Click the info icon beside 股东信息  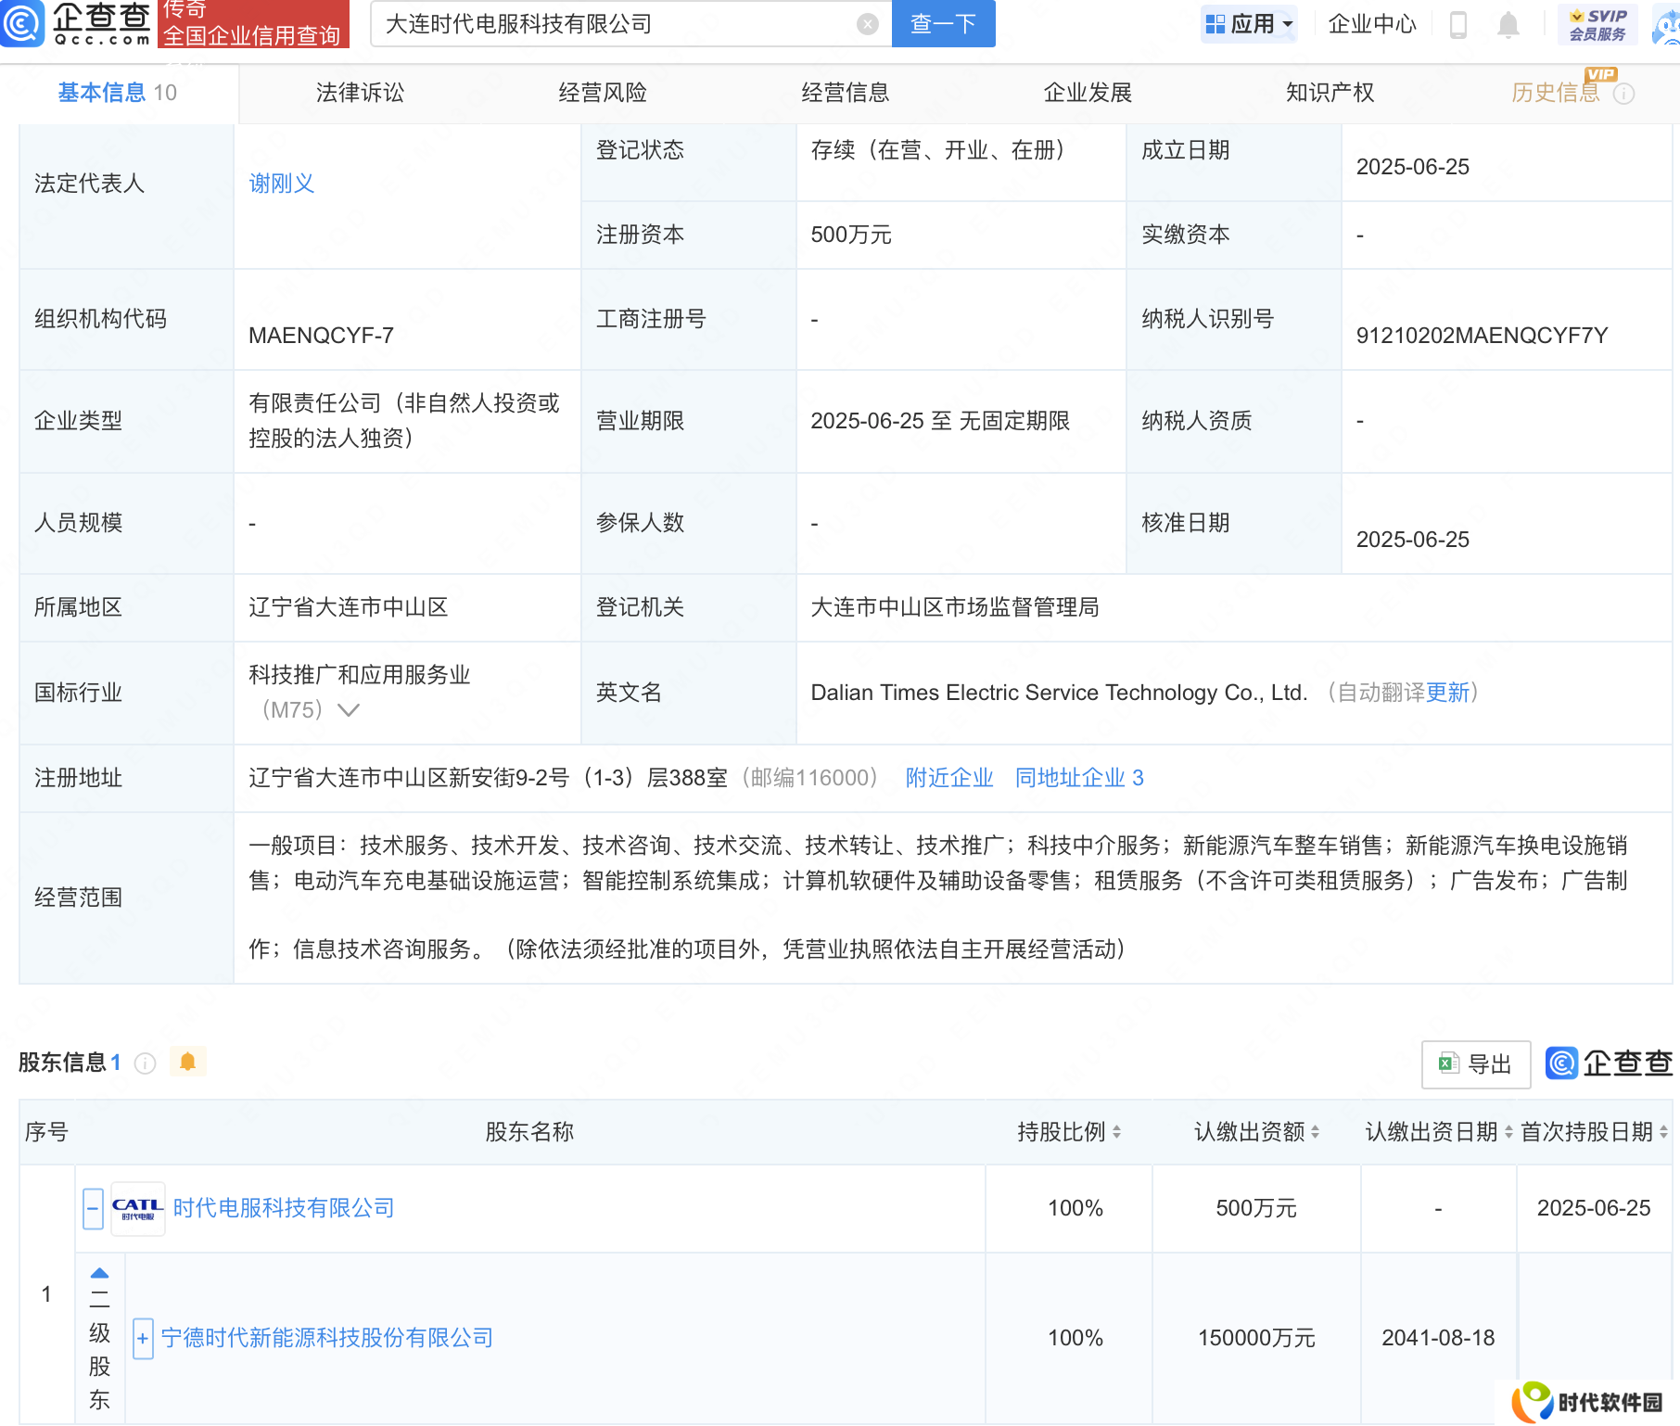click(145, 1063)
